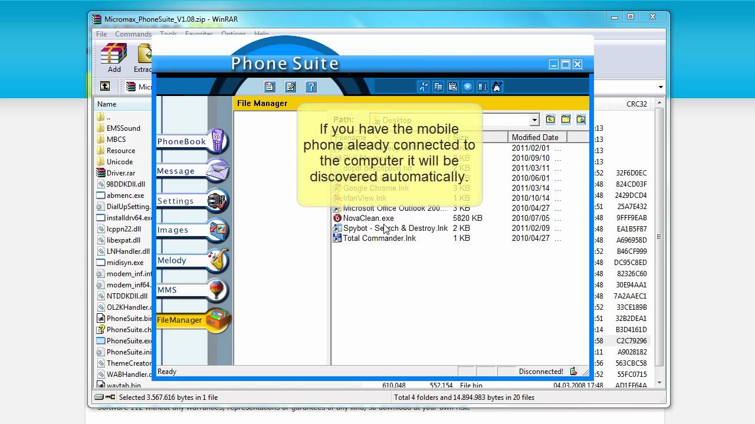Click the transfer arrows toolbar icon
This screenshot has height=424, width=755.
tap(482, 87)
